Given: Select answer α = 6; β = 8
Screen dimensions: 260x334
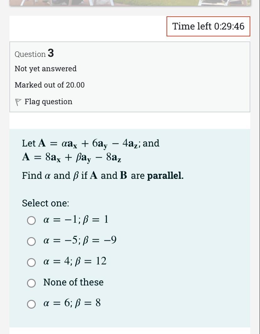Looking at the screenshot, I should pyautogui.click(x=72, y=303).
